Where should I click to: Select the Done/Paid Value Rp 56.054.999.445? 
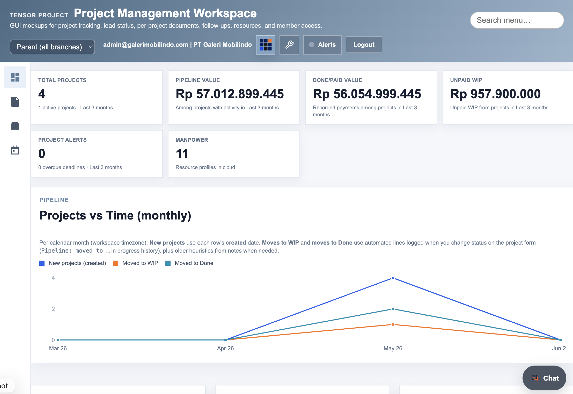[367, 94]
